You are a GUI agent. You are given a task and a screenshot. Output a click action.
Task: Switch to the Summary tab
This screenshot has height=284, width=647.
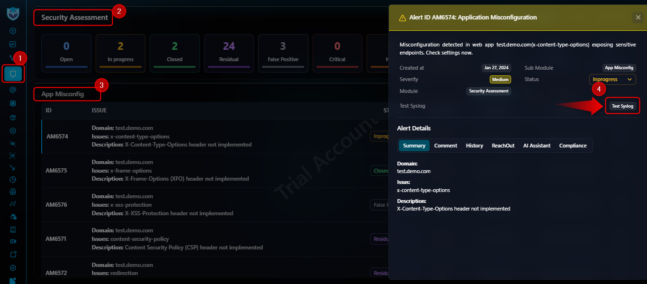point(414,146)
